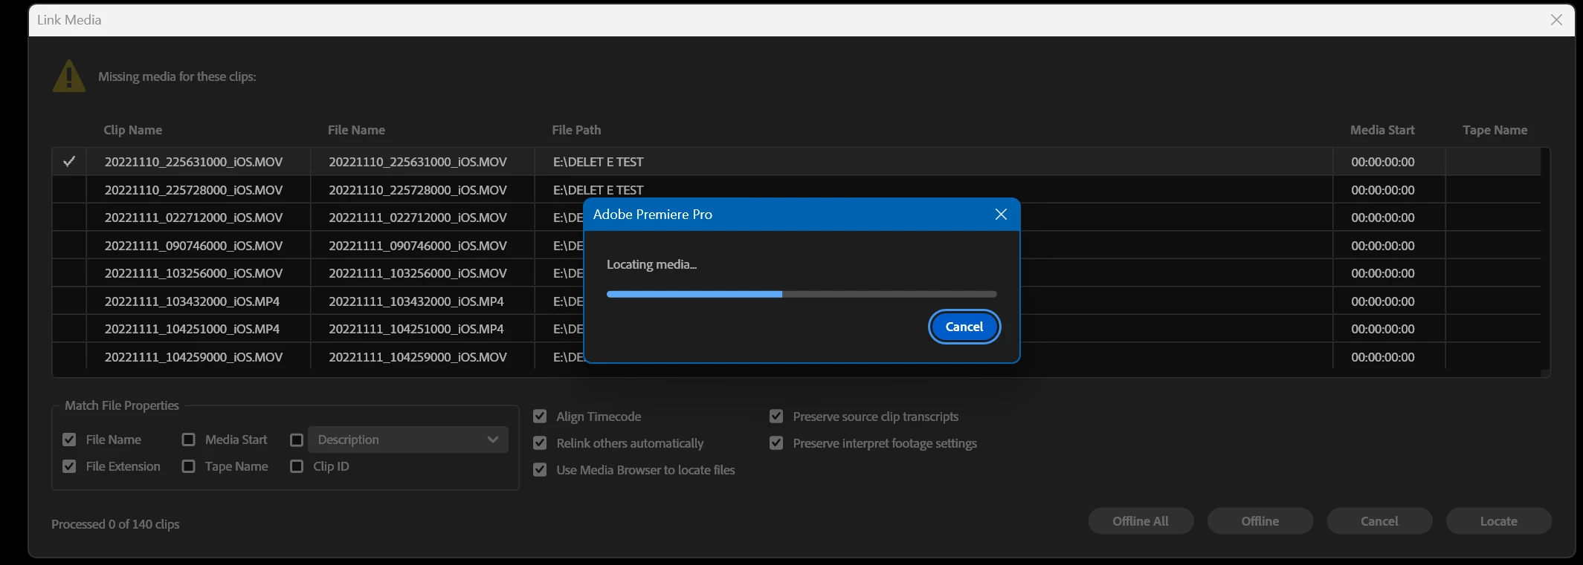Click the Locate button
Image resolution: width=1583 pixels, height=565 pixels.
pos(1498,521)
